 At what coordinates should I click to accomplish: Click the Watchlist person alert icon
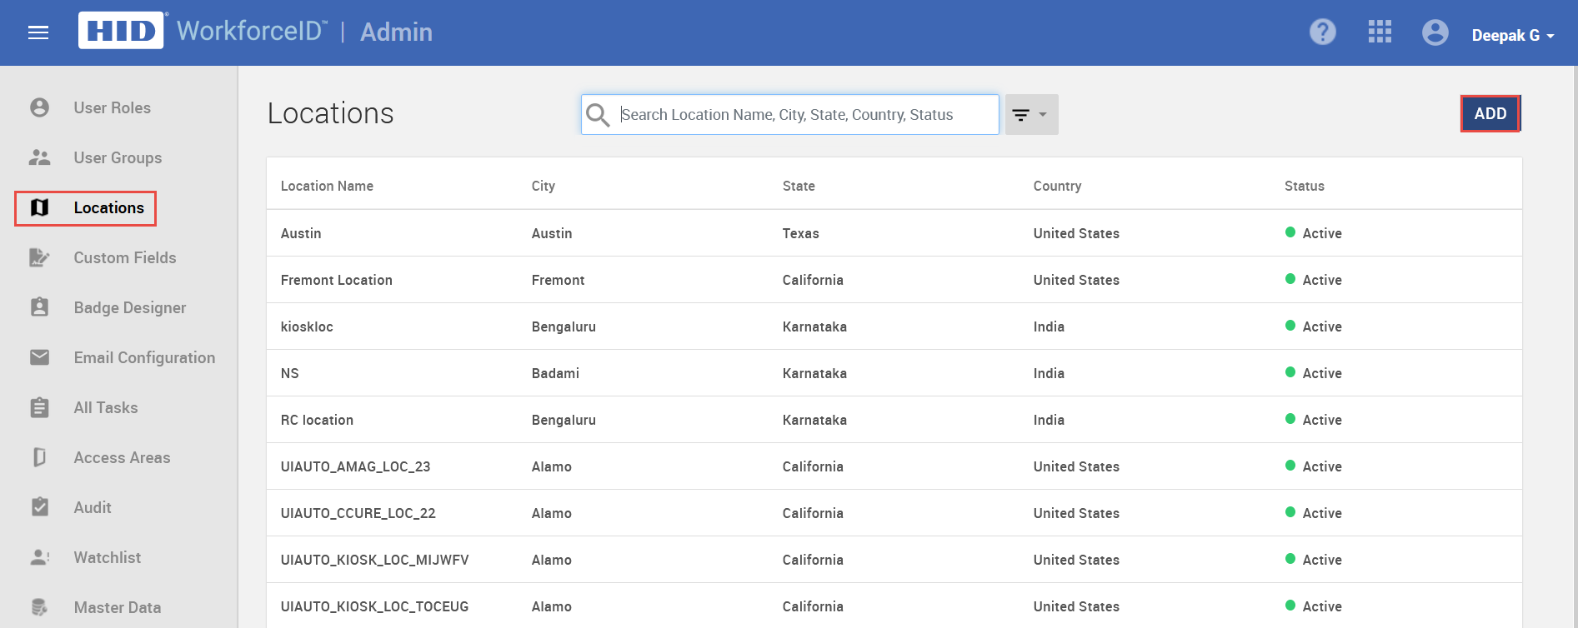39,557
